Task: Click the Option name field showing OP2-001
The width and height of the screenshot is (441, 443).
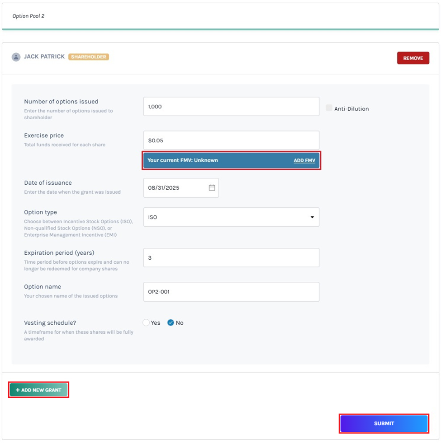Action: click(231, 292)
